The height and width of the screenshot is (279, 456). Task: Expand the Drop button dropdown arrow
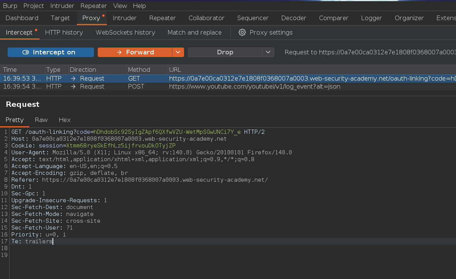[x=268, y=52]
